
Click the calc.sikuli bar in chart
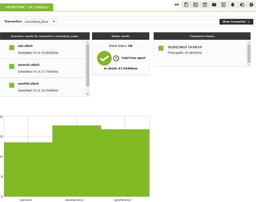pos(28,169)
